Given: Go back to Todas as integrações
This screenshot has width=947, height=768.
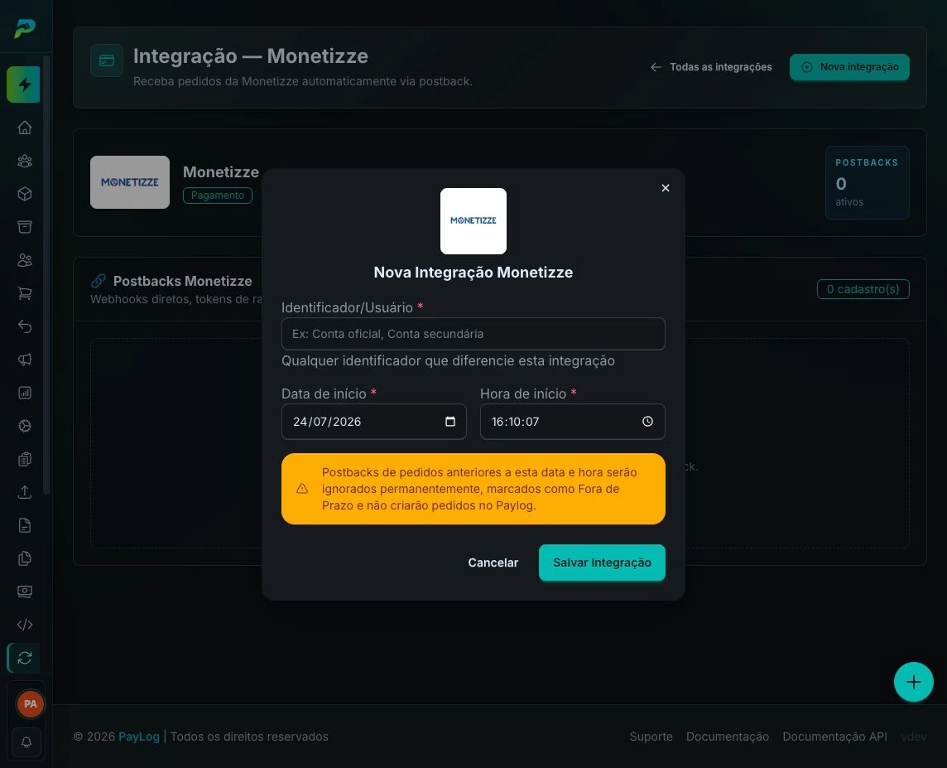Looking at the screenshot, I should coord(711,67).
